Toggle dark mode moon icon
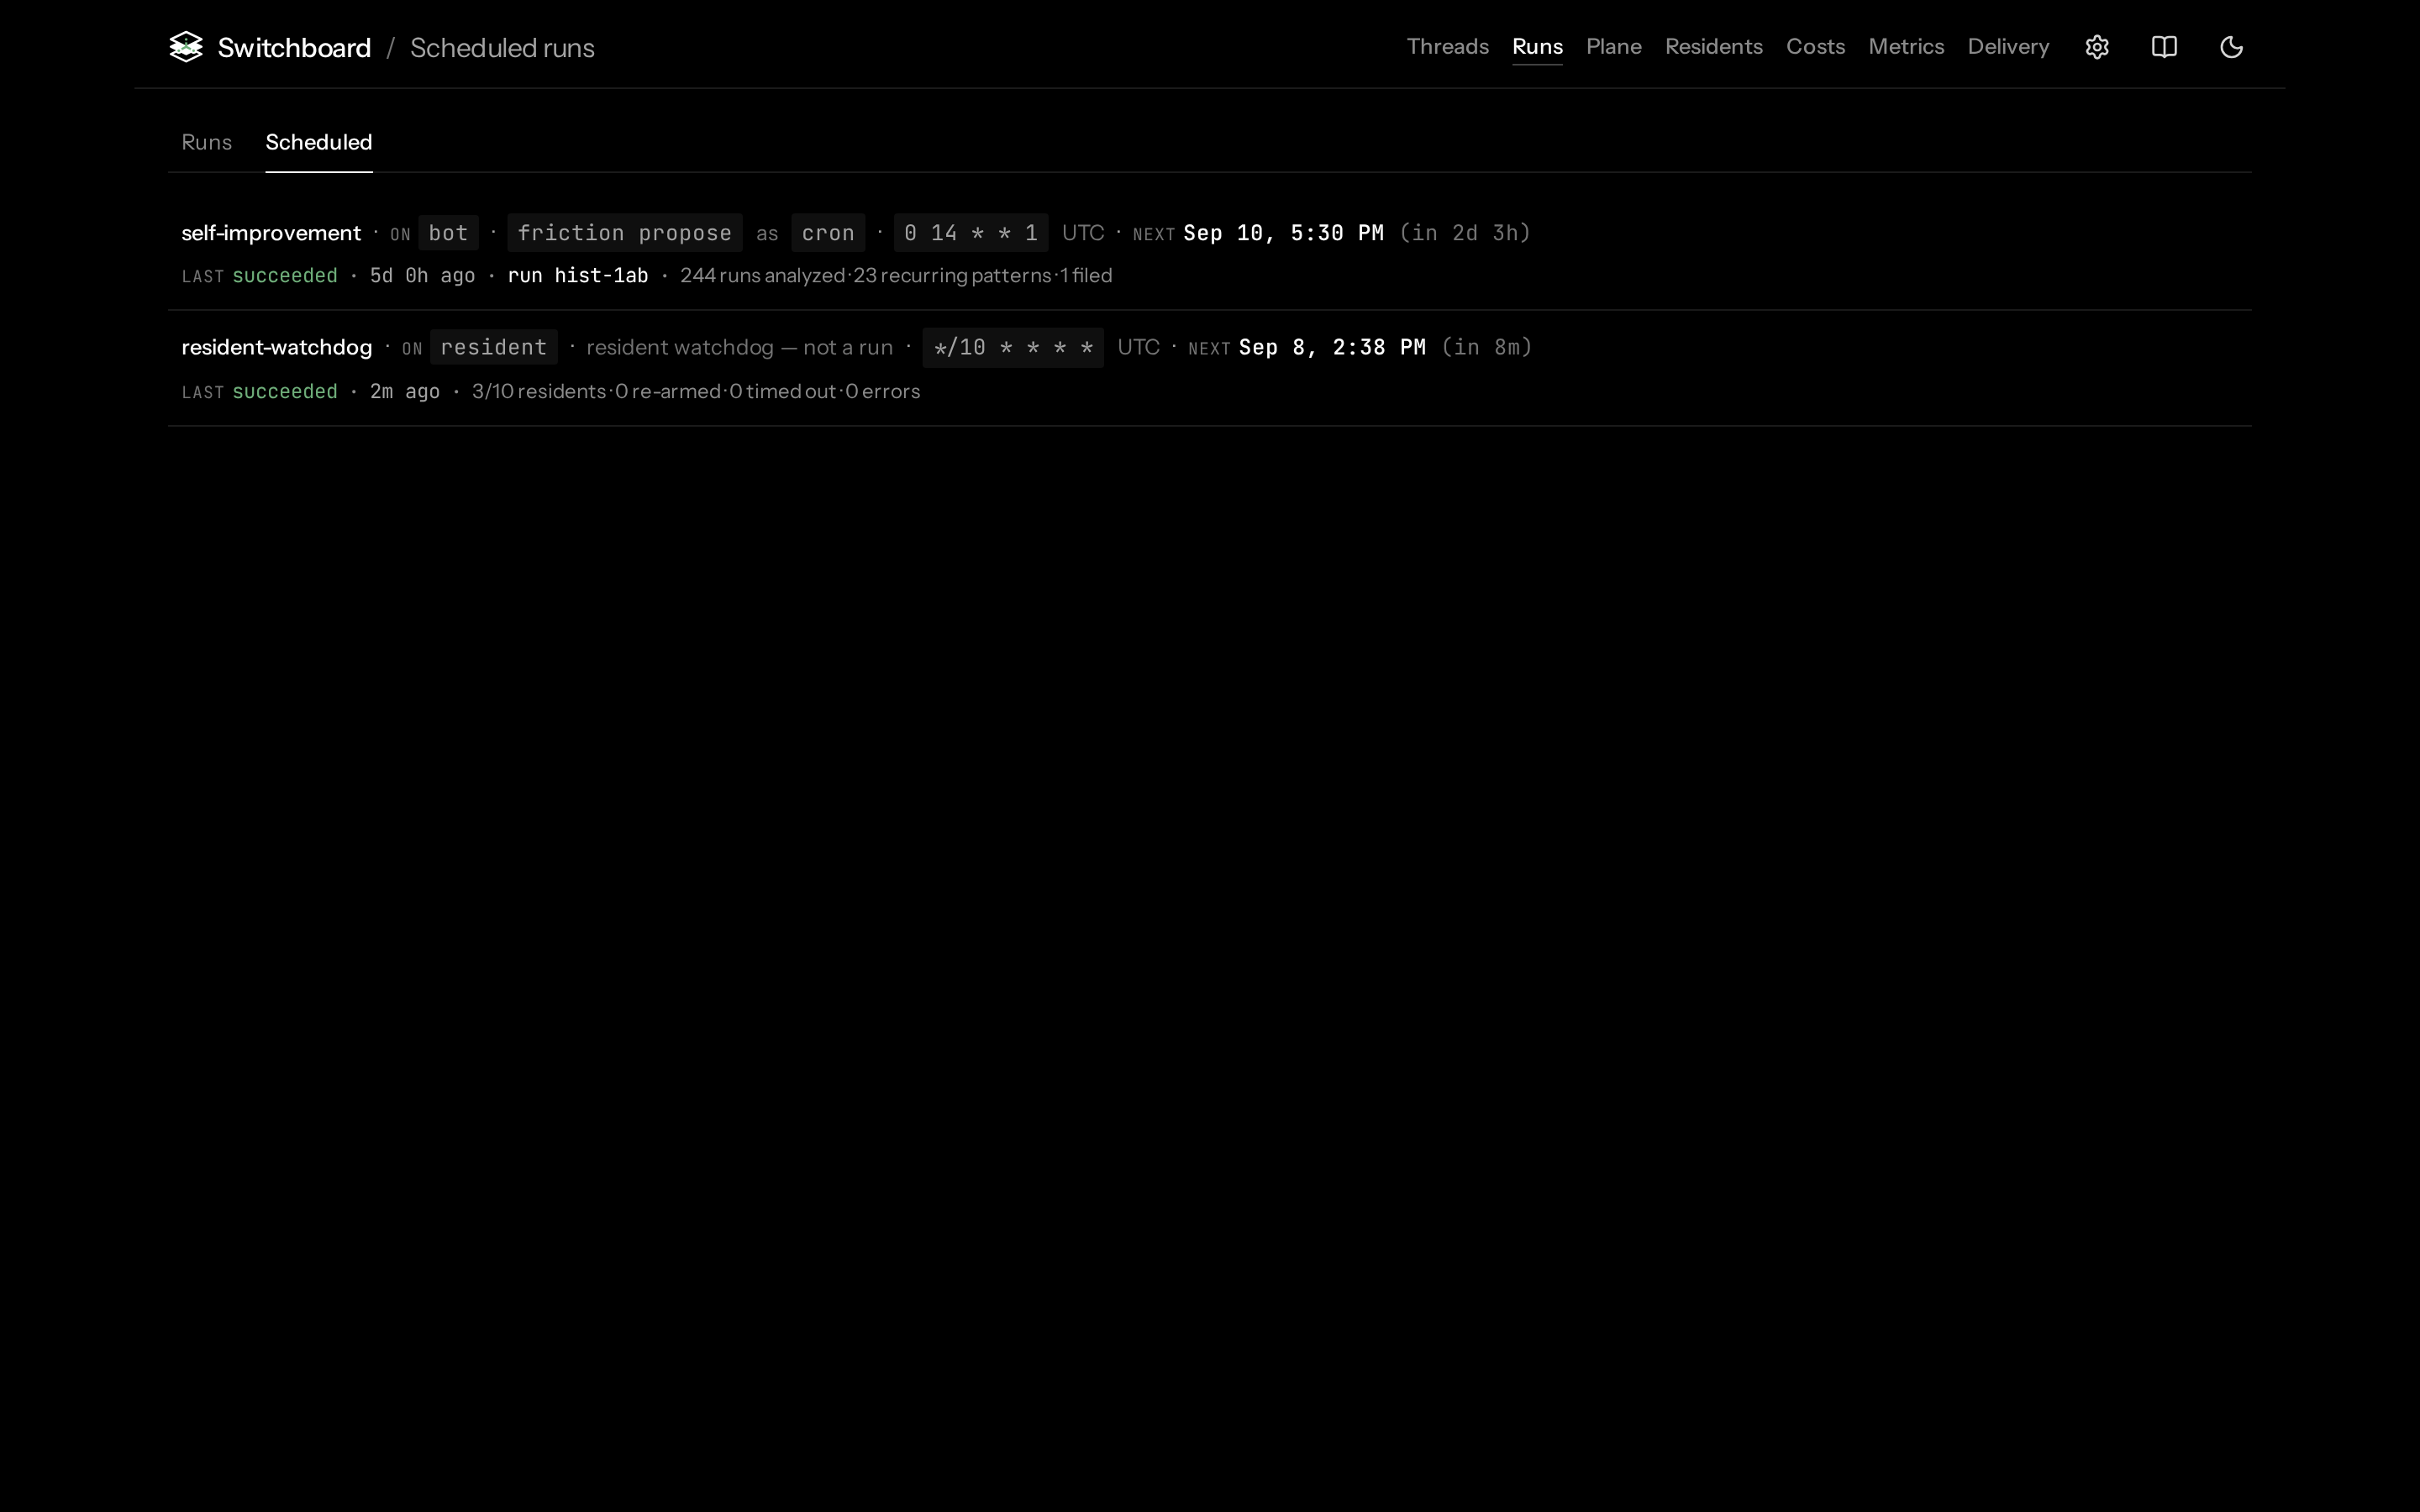The height and width of the screenshot is (1512, 2420). (x=2231, y=47)
